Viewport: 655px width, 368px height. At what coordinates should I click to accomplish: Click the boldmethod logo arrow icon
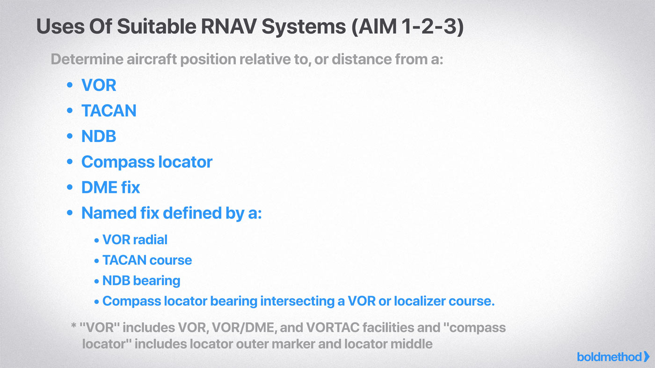647,357
